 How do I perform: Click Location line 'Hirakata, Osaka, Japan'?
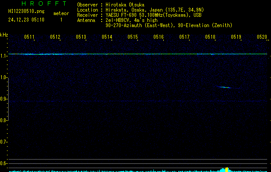134,10
